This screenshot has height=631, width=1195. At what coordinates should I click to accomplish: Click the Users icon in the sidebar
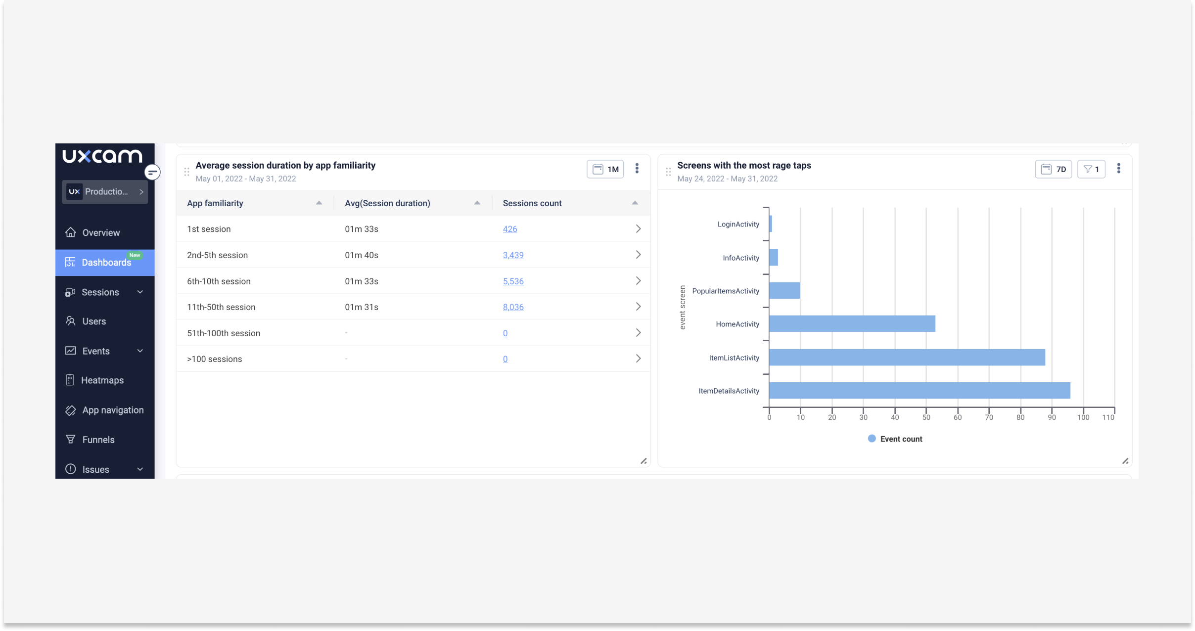point(71,321)
